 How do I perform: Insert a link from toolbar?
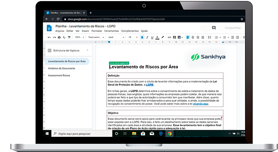click(x=169, y=37)
